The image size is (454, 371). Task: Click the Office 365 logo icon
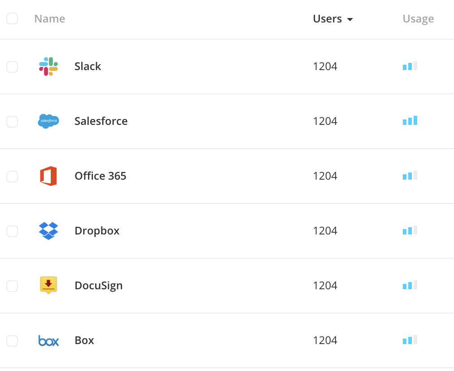point(48,176)
